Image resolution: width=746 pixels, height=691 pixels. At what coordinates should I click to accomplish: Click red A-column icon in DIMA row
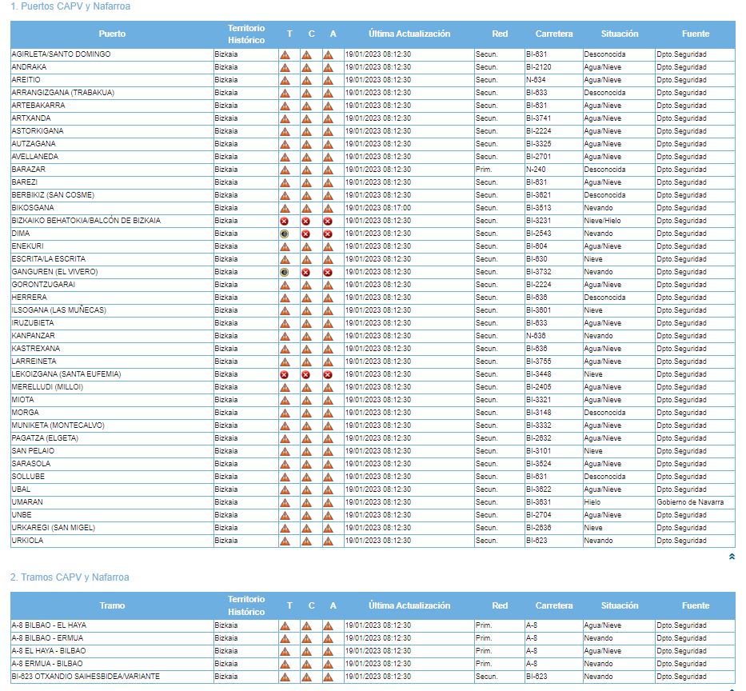coord(328,234)
